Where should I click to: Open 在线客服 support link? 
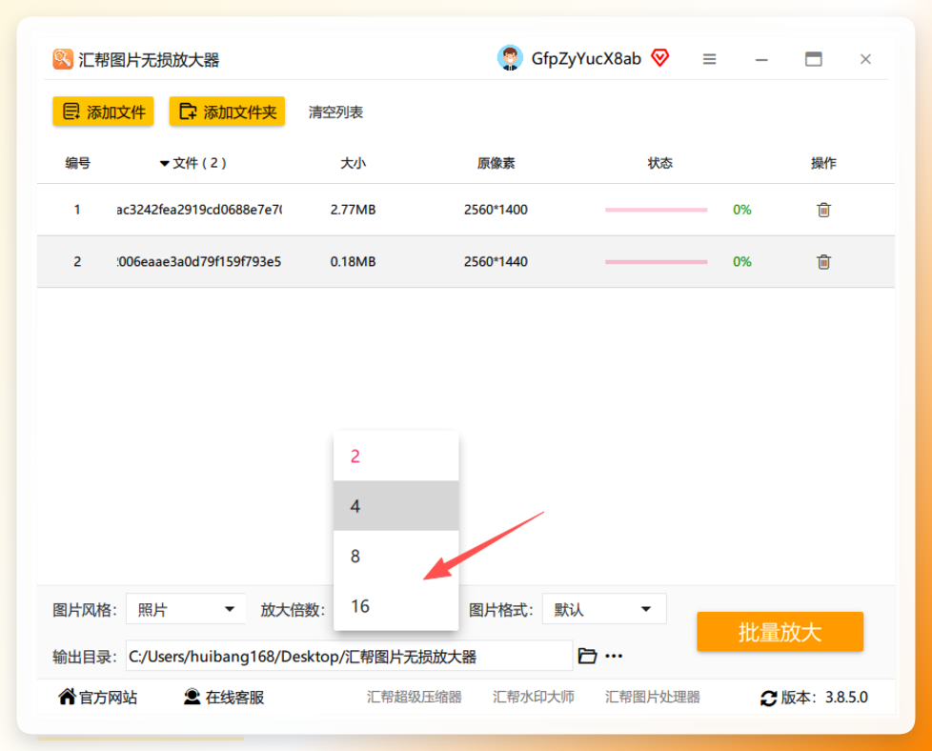click(224, 697)
